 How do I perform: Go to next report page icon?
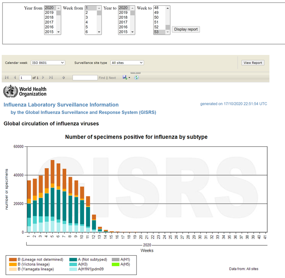tap(43, 77)
